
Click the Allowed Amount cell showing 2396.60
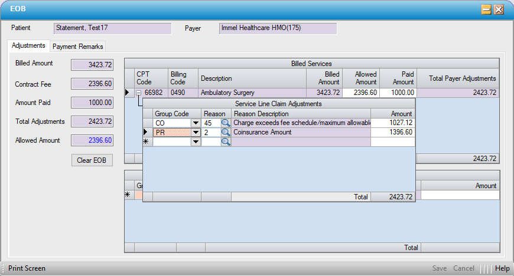pyautogui.click(x=360, y=93)
